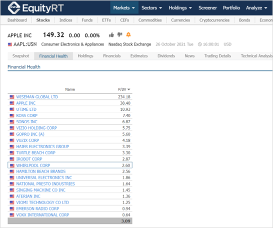Screen dimensions: 273x228
Task: Select Funds in sub navigation
Action: pos(87,20)
